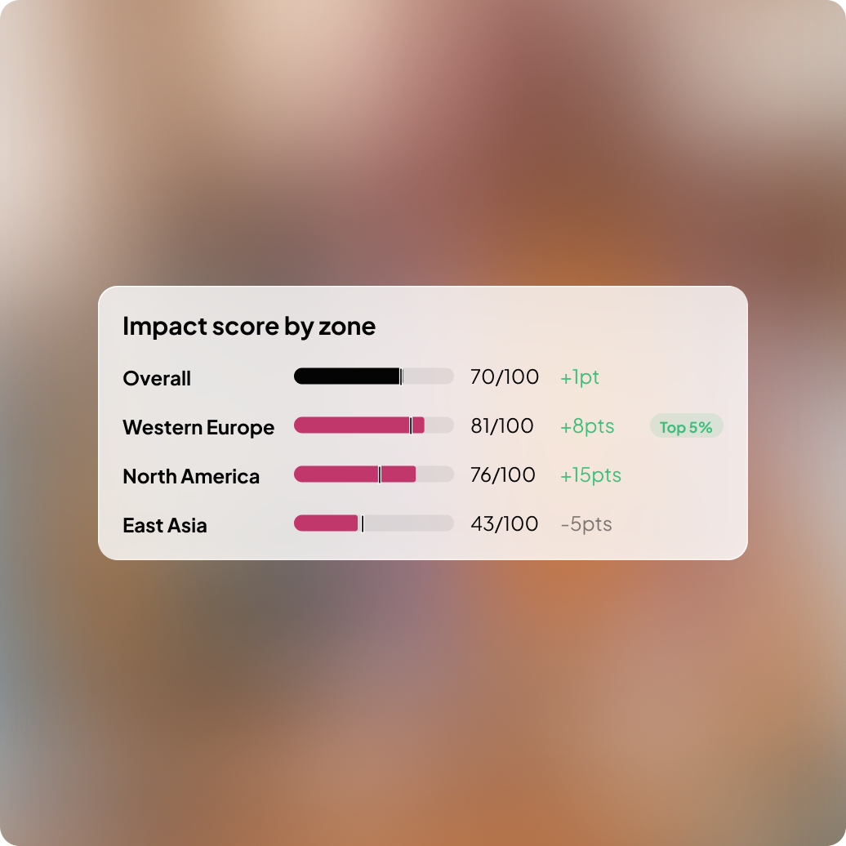Select the North America zone label
The image size is (846, 846).
coord(191,477)
